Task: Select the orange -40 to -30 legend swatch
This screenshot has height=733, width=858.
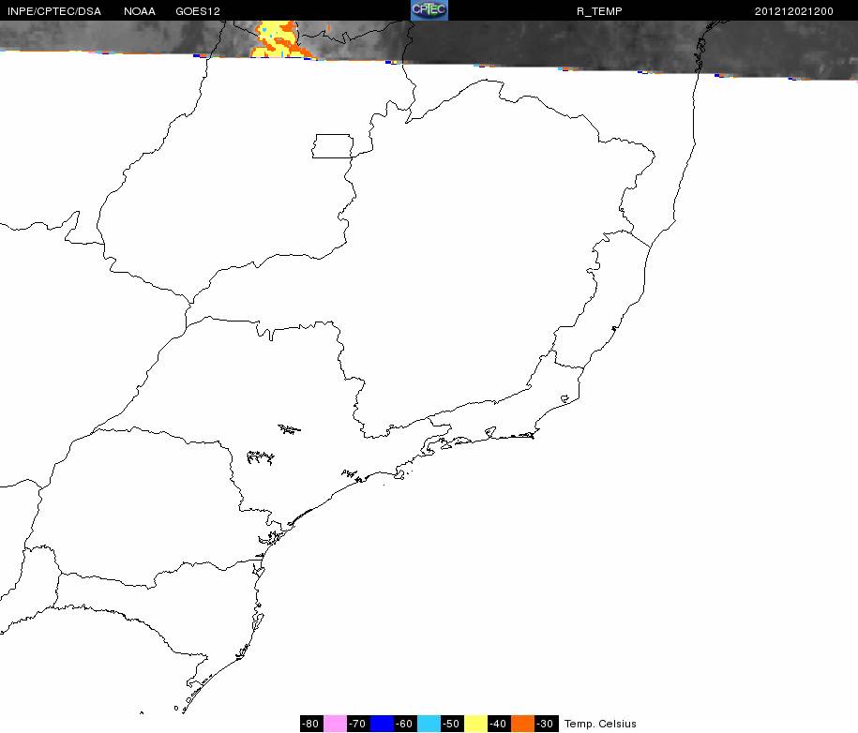Action: pyautogui.click(x=523, y=723)
